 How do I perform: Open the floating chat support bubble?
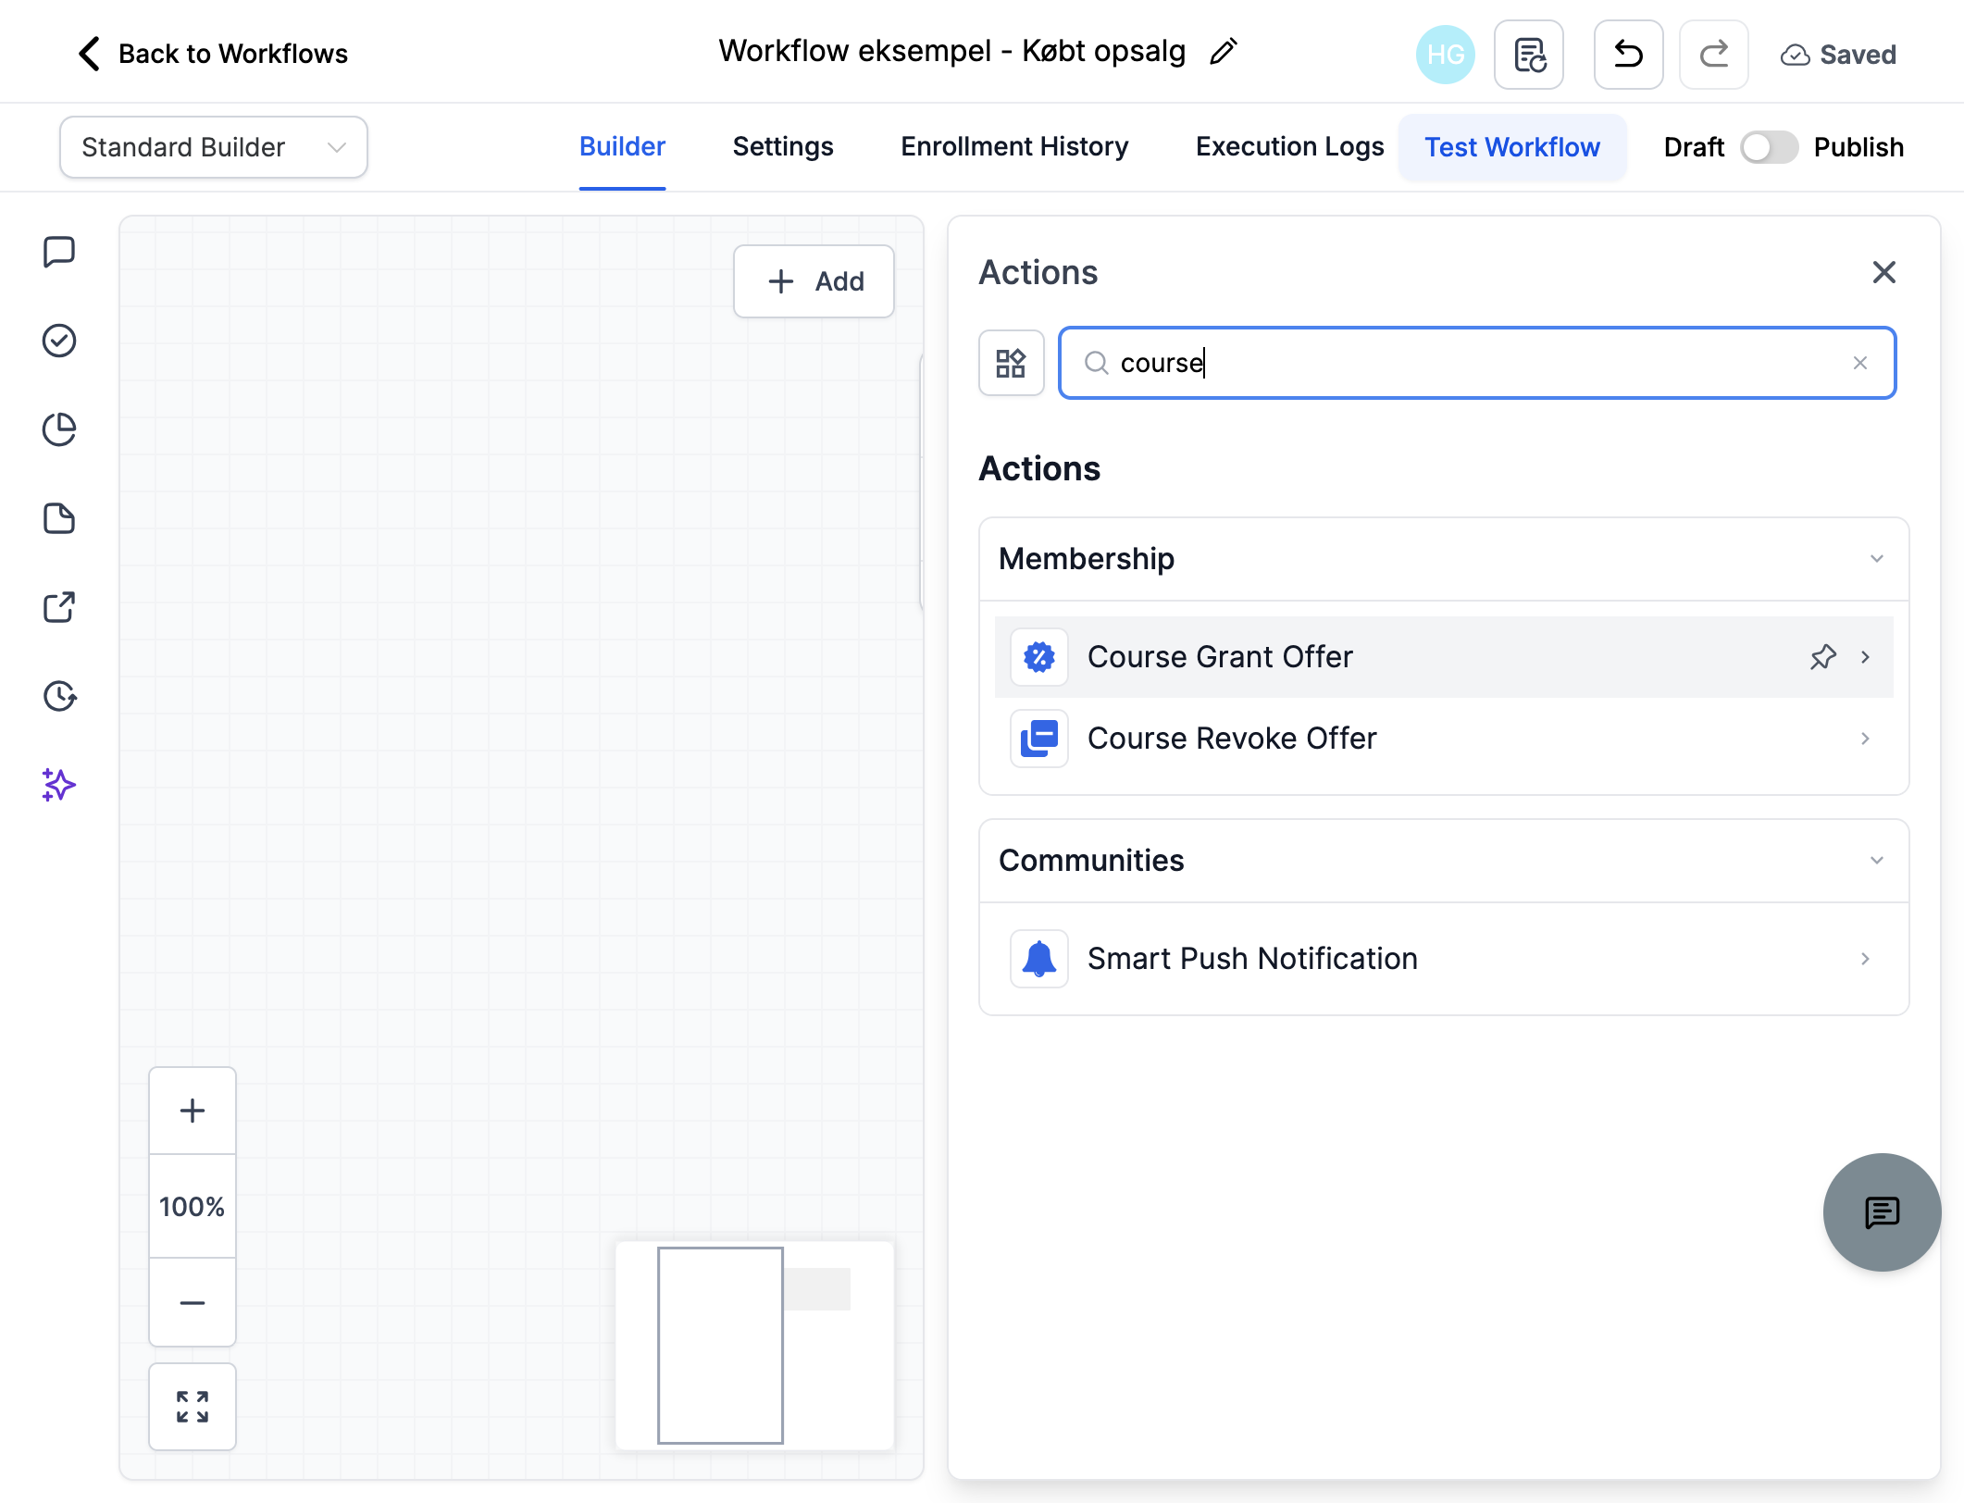pyautogui.click(x=1882, y=1212)
